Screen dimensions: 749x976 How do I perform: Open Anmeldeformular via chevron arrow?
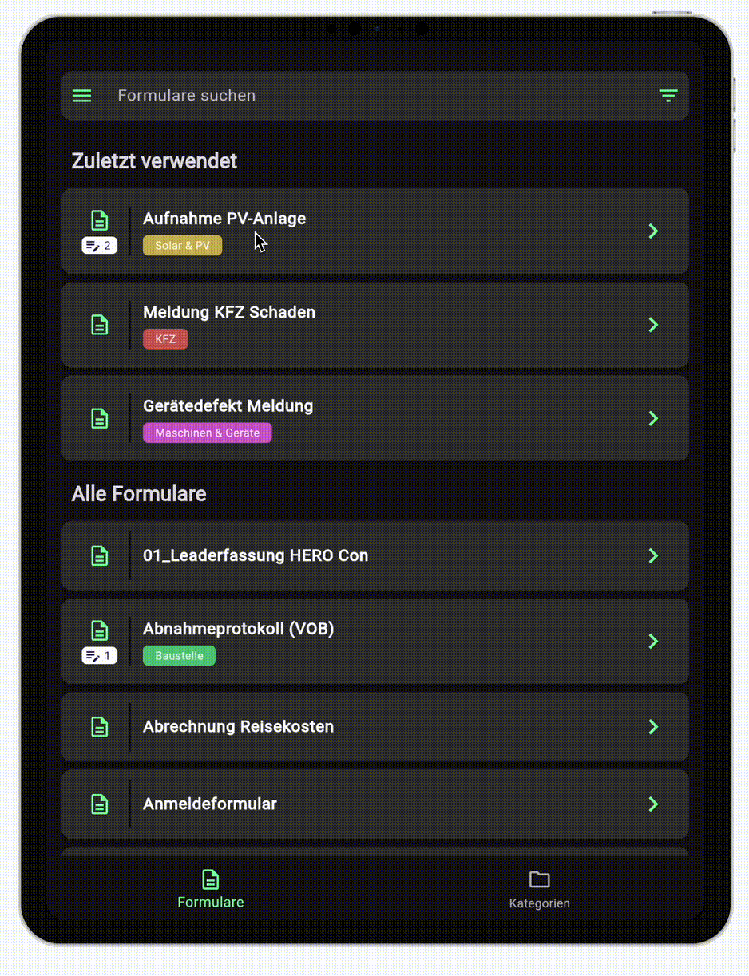653,804
